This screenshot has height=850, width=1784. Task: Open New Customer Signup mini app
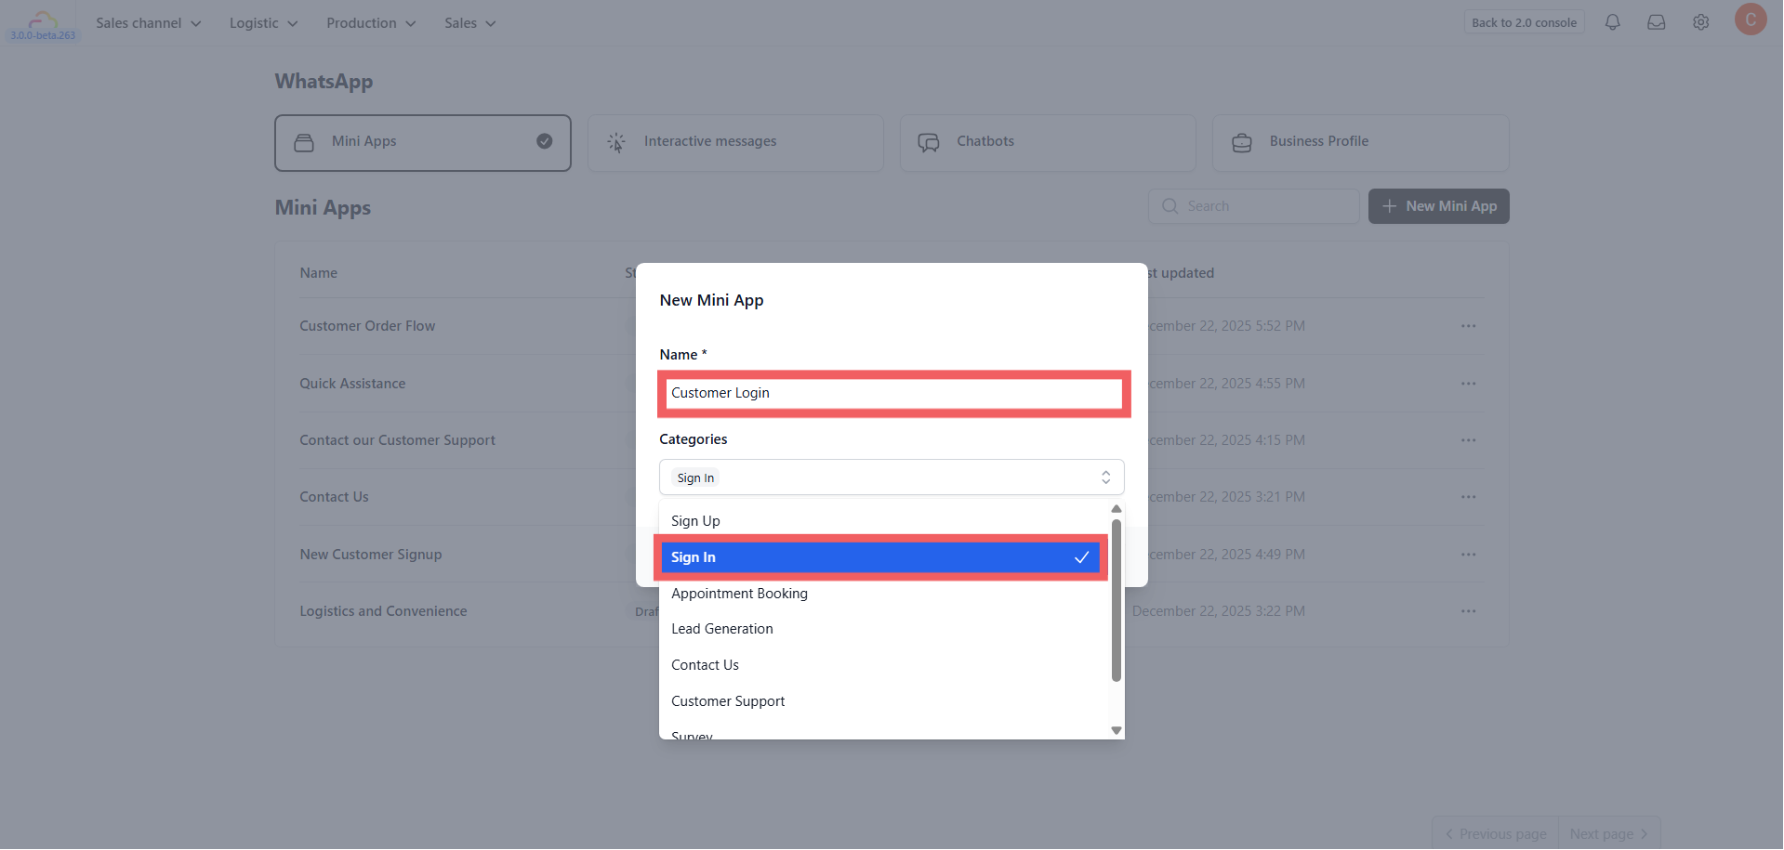(370, 555)
